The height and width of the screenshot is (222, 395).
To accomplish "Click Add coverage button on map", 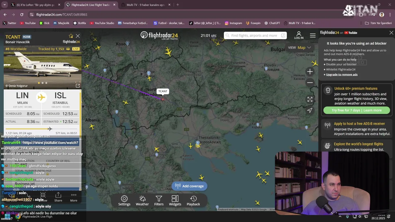I will point(189,186).
